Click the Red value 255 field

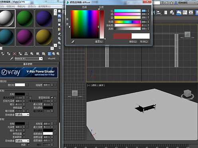[x=144, y=11]
